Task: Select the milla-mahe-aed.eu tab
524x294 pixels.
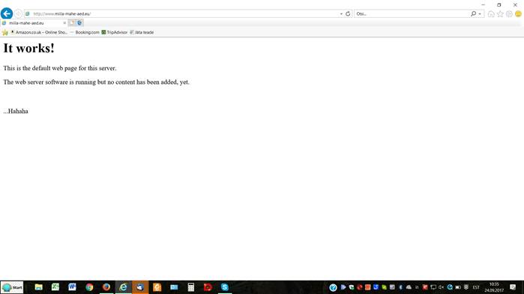Action: tap(31, 23)
